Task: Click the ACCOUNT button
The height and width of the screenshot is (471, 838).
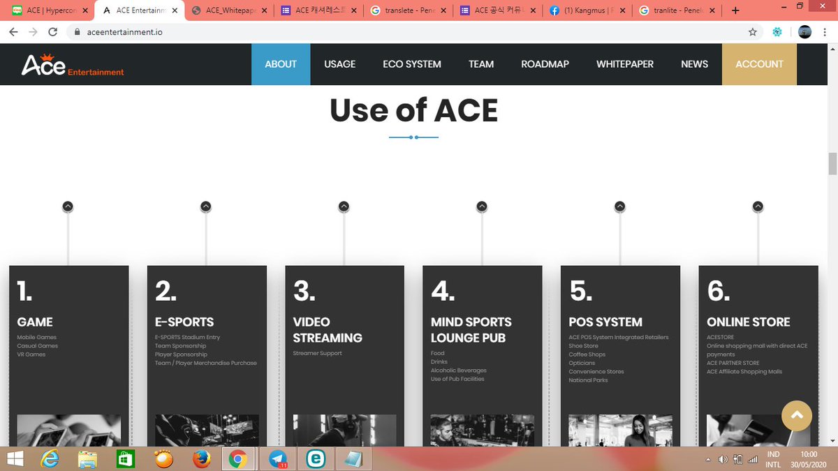Action: 759,64
